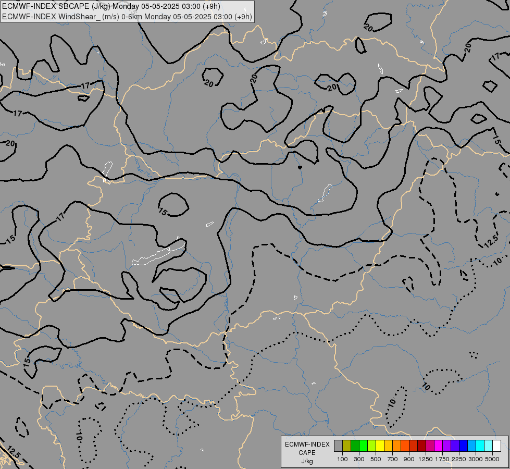Click the bright magenta legend swatch
The width and height of the screenshot is (510, 469).
pos(439,446)
